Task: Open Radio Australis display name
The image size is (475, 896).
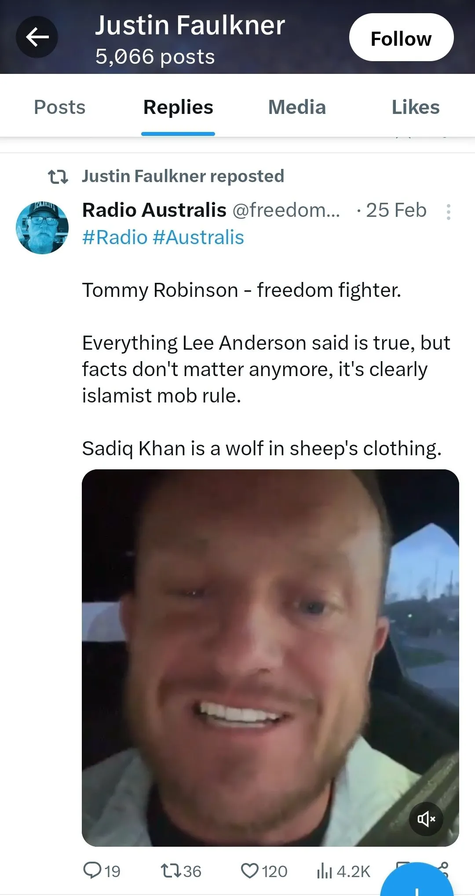Action: 154,210
